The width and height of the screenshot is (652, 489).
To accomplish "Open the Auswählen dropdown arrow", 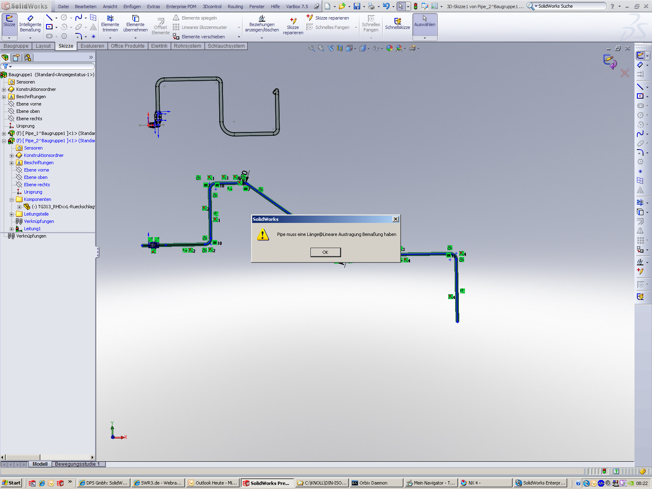I will (x=425, y=38).
